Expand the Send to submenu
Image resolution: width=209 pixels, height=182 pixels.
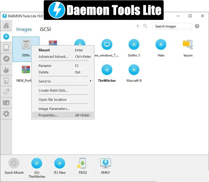click(63, 81)
